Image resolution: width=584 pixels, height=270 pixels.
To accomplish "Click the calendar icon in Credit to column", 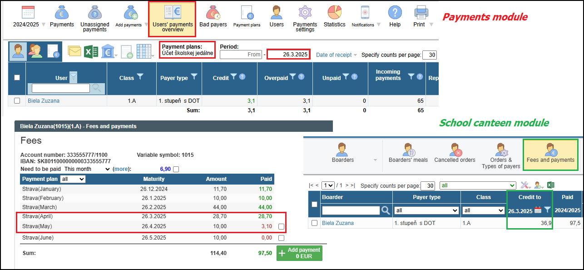I will 538,210.
